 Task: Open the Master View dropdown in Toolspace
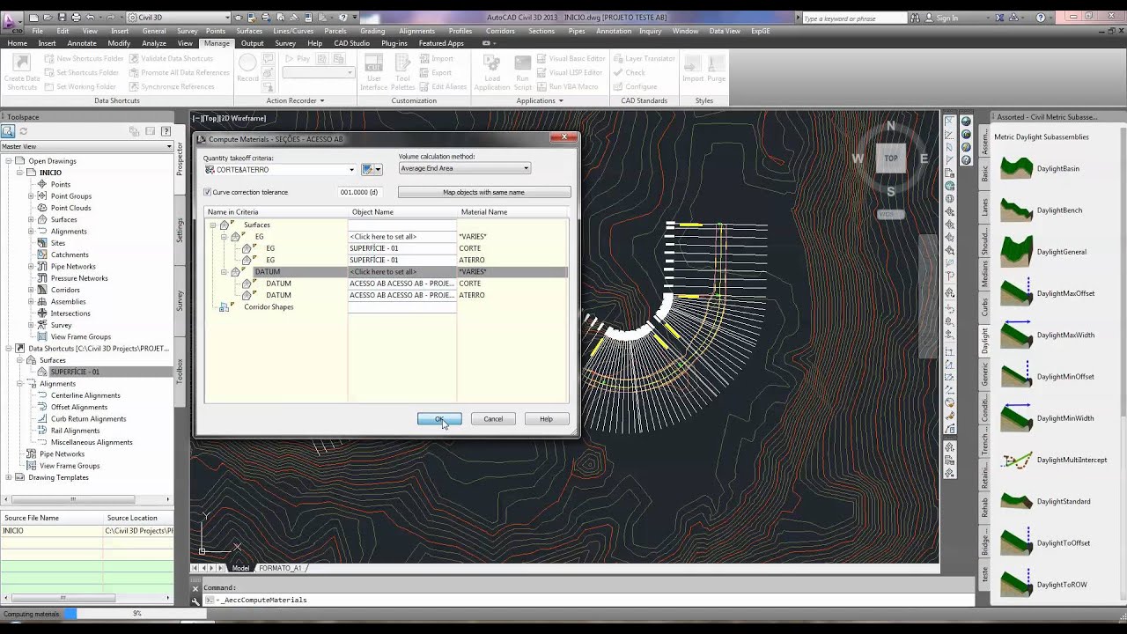pos(87,146)
